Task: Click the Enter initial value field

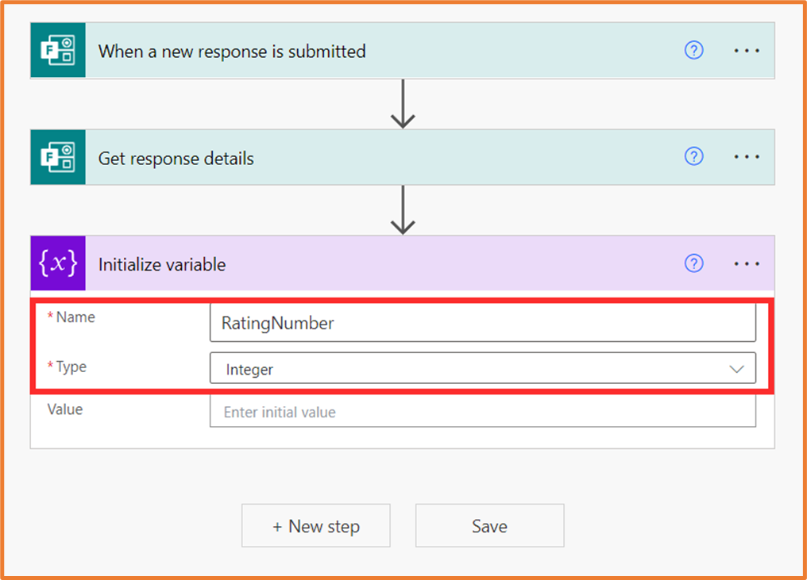Action: click(482, 412)
